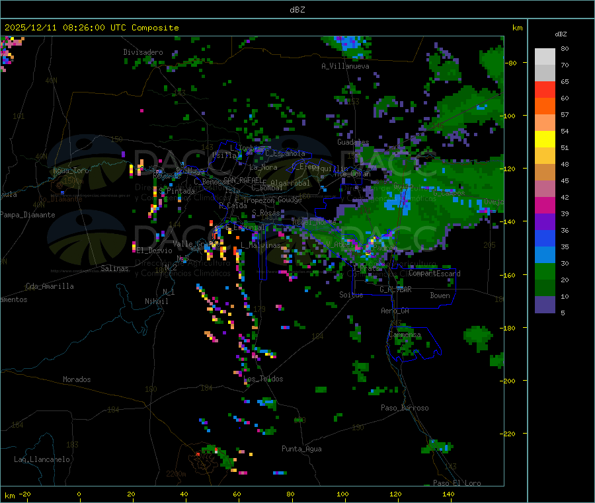Viewport: 595px width, 503px height.
Task: Select the 'R_Caida' place label
Action: [x=233, y=206]
